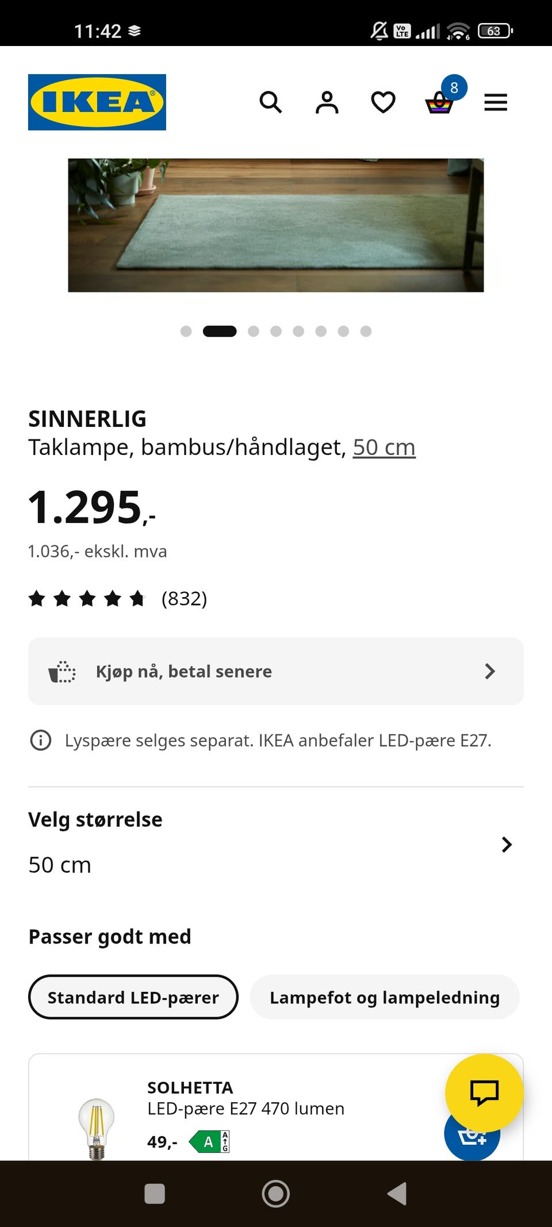Go to the IKEA home logo
The image size is (552, 1227).
pos(97,102)
